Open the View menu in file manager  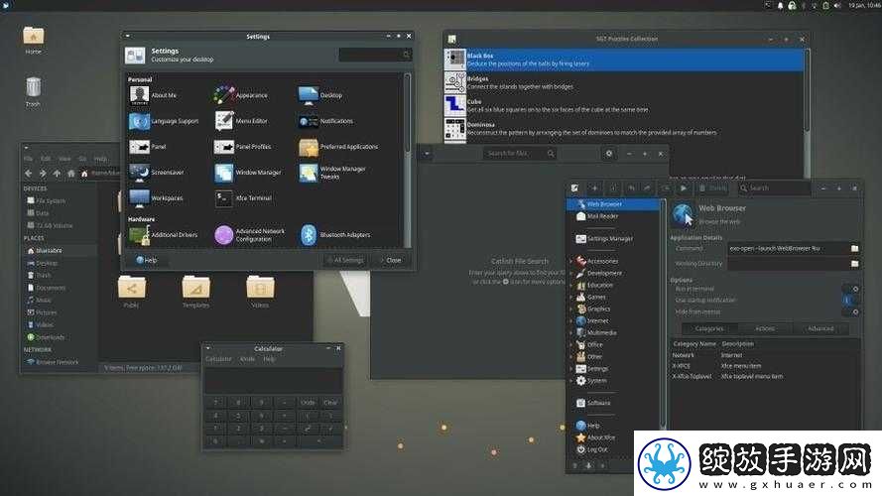pos(65,159)
